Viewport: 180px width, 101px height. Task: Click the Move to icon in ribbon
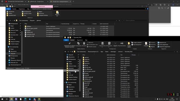pyautogui.click(x=102, y=43)
